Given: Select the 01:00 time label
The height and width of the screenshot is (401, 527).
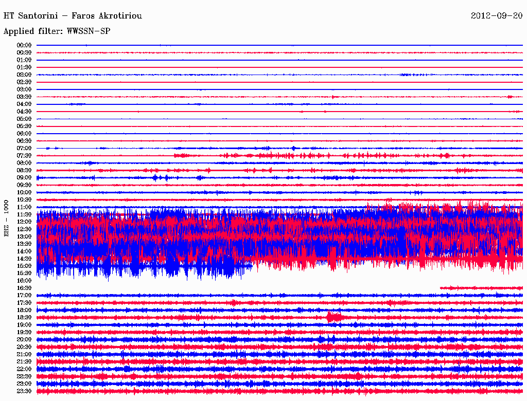Looking at the screenshot, I should point(24,60).
